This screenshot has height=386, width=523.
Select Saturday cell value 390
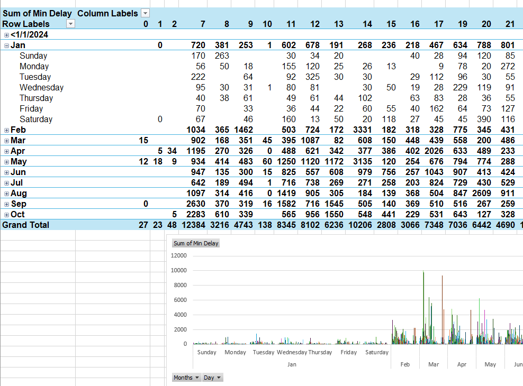click(484, 119)
